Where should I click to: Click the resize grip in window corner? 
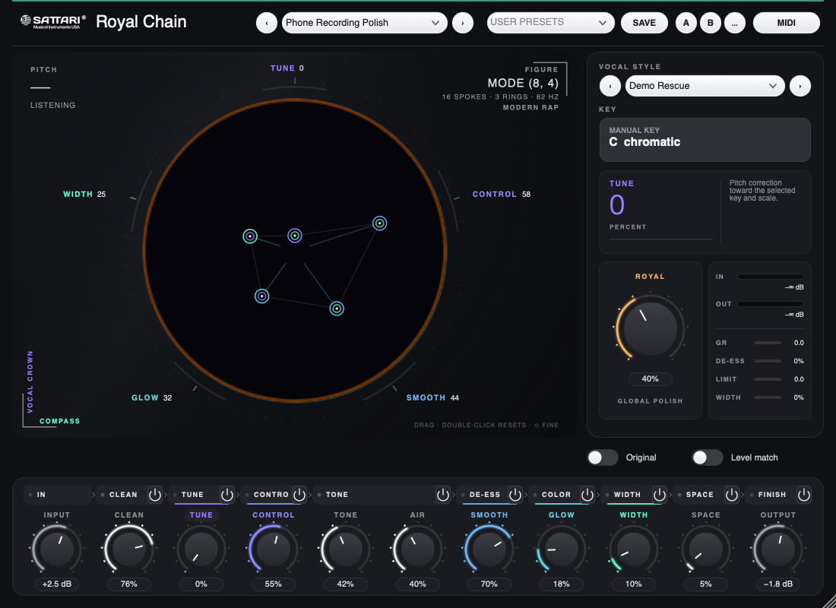pos(829,601)
